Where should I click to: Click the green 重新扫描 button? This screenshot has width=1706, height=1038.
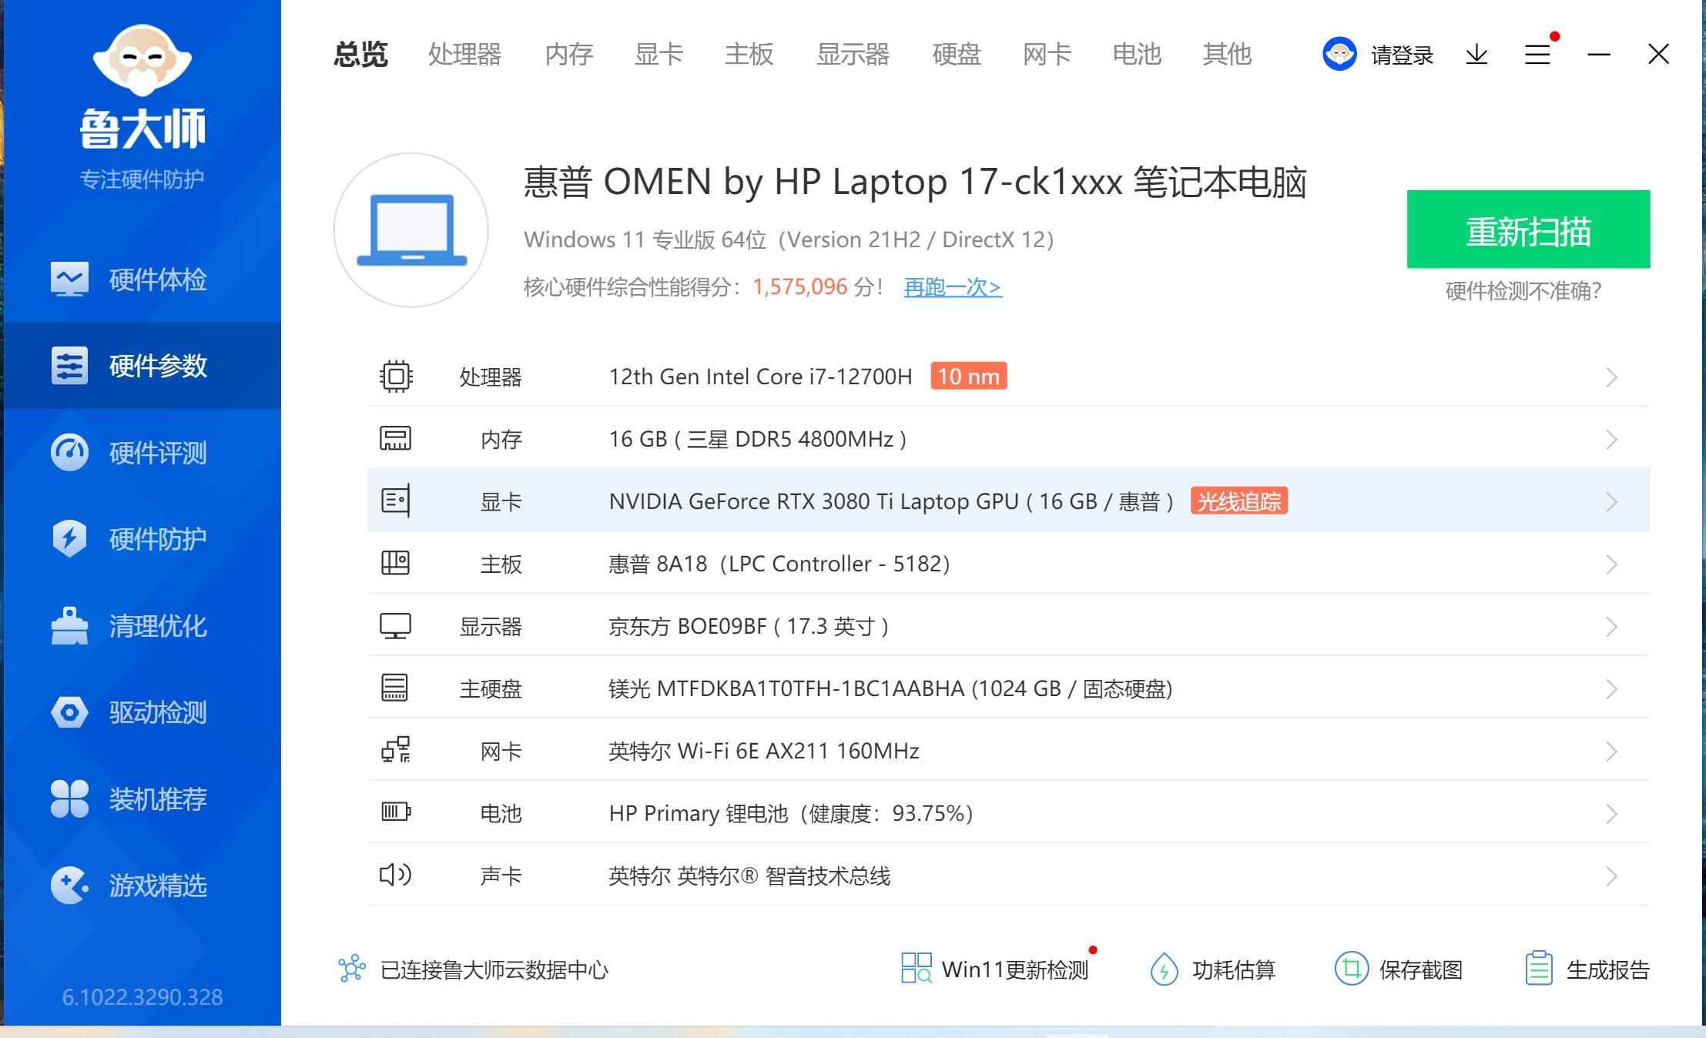[x=1528, y=229]
